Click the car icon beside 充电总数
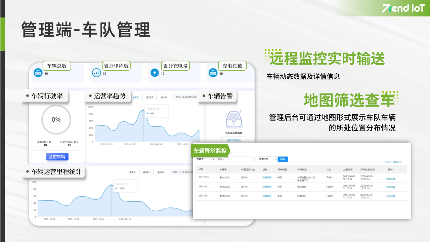430x242 pixels. coord(213,73)
